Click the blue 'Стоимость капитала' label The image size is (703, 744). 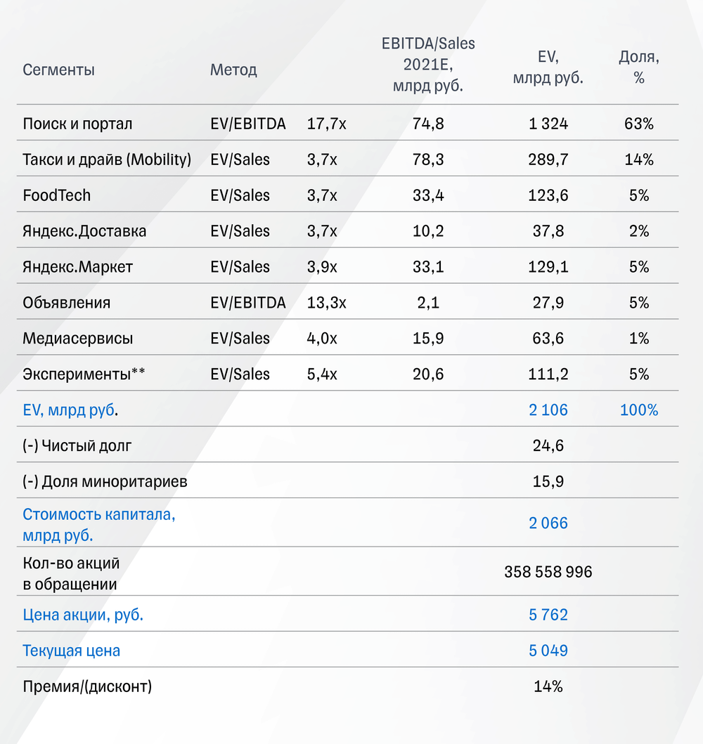[98, 523]
